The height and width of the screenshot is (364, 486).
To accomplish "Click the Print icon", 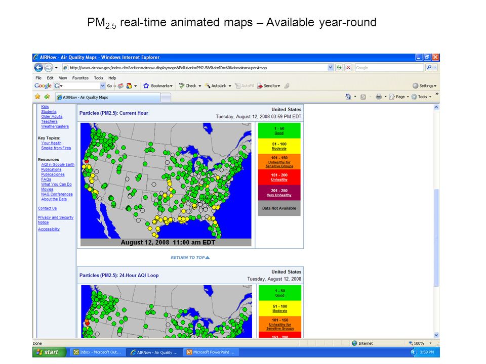I will (x=379, y=97).
